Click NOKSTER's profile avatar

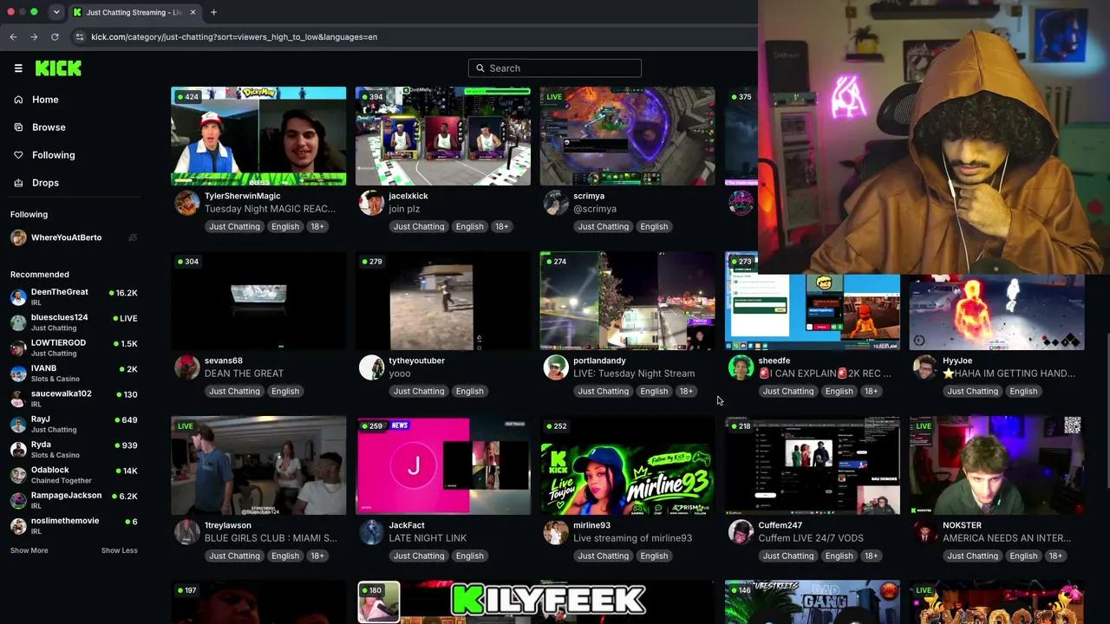pos(925,532)
